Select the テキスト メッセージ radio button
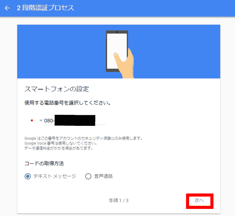 28,176
